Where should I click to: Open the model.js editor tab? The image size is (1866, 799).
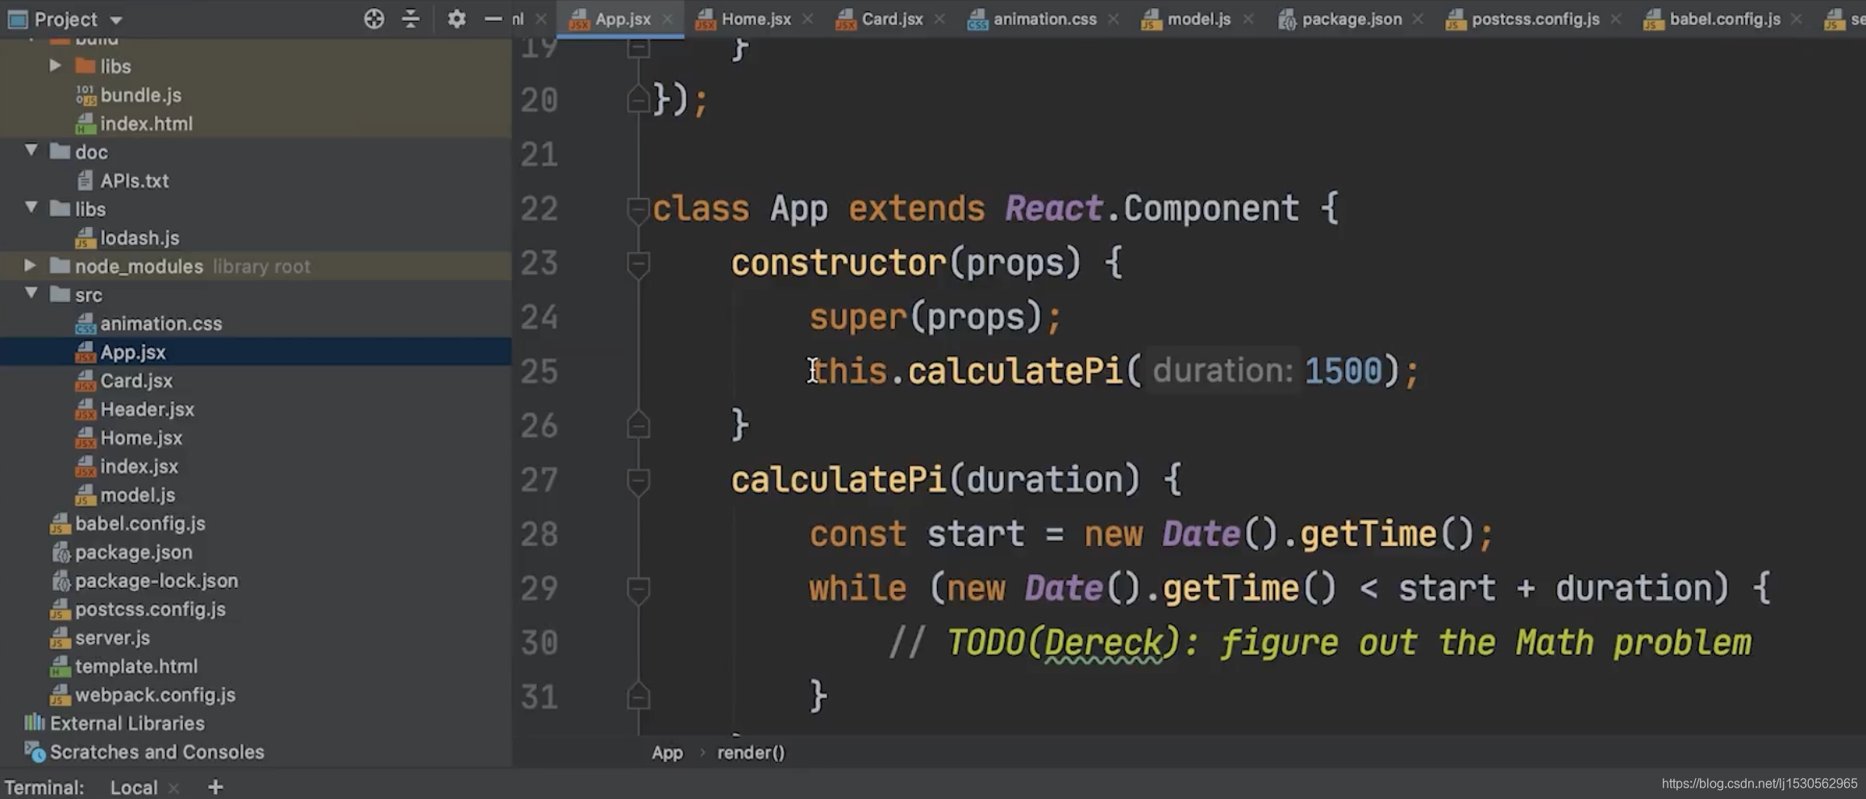coord(1198,19)
